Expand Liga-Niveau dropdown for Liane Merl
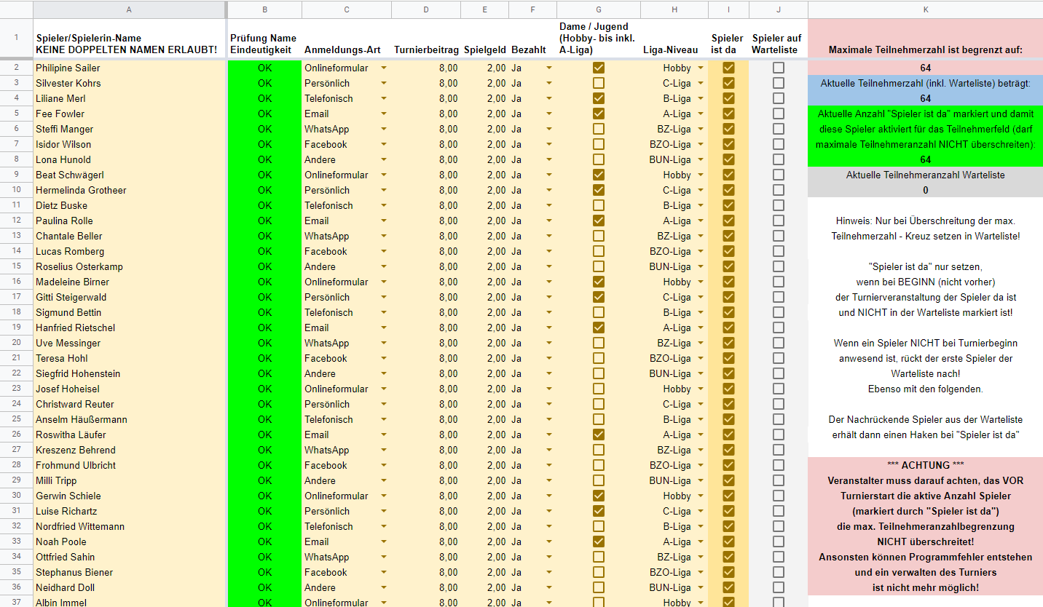 [701, 98]
